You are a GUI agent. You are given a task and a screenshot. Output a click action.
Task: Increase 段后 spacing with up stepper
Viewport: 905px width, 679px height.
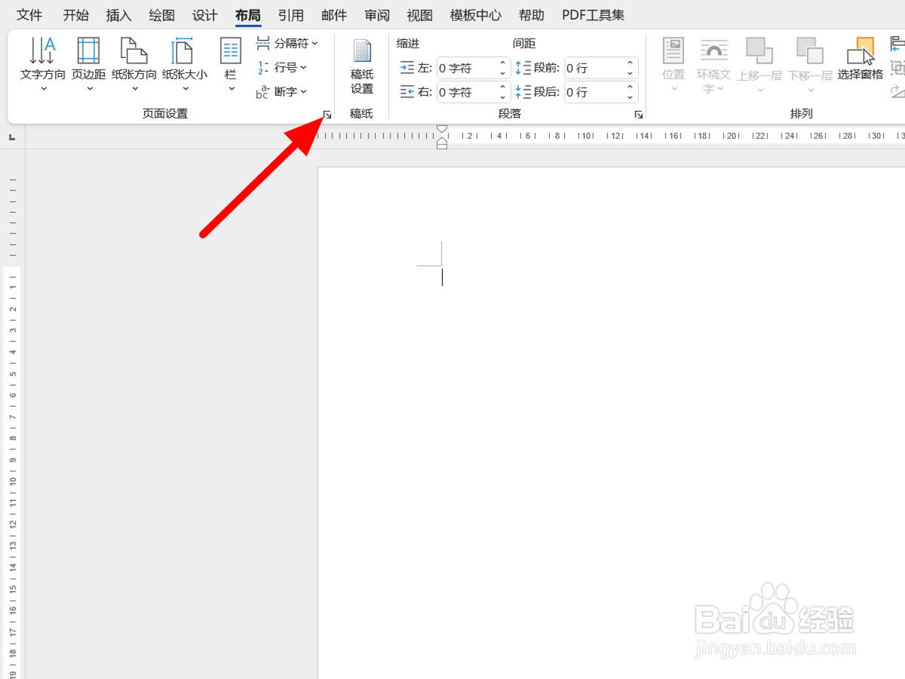point(630,88)
